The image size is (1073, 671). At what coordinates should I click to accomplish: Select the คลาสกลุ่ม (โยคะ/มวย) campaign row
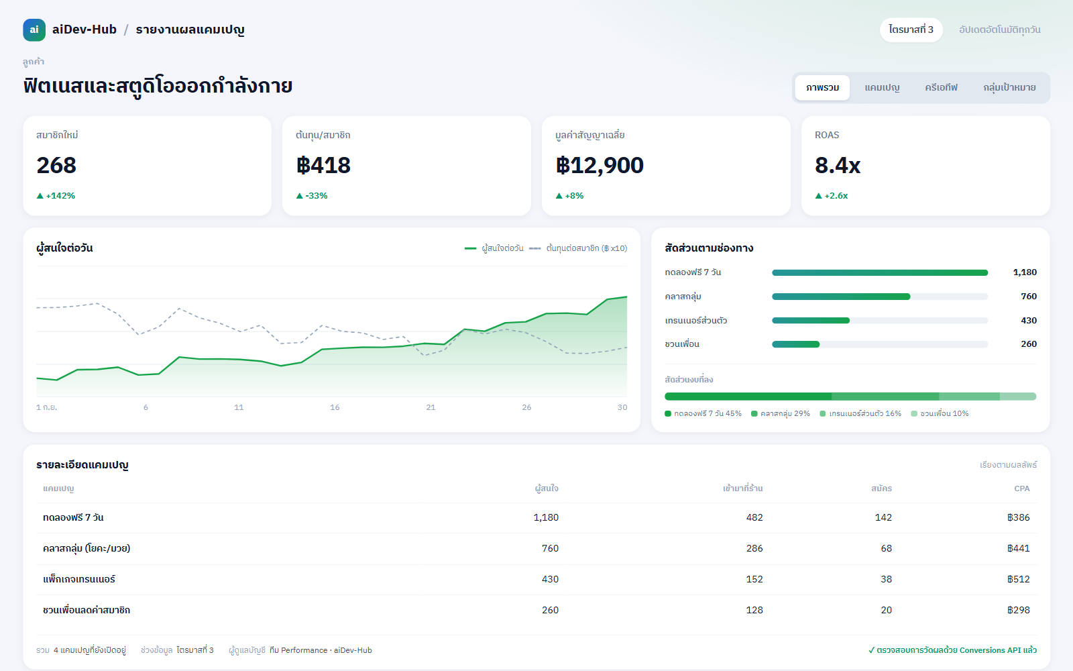(x=536, y=549)
